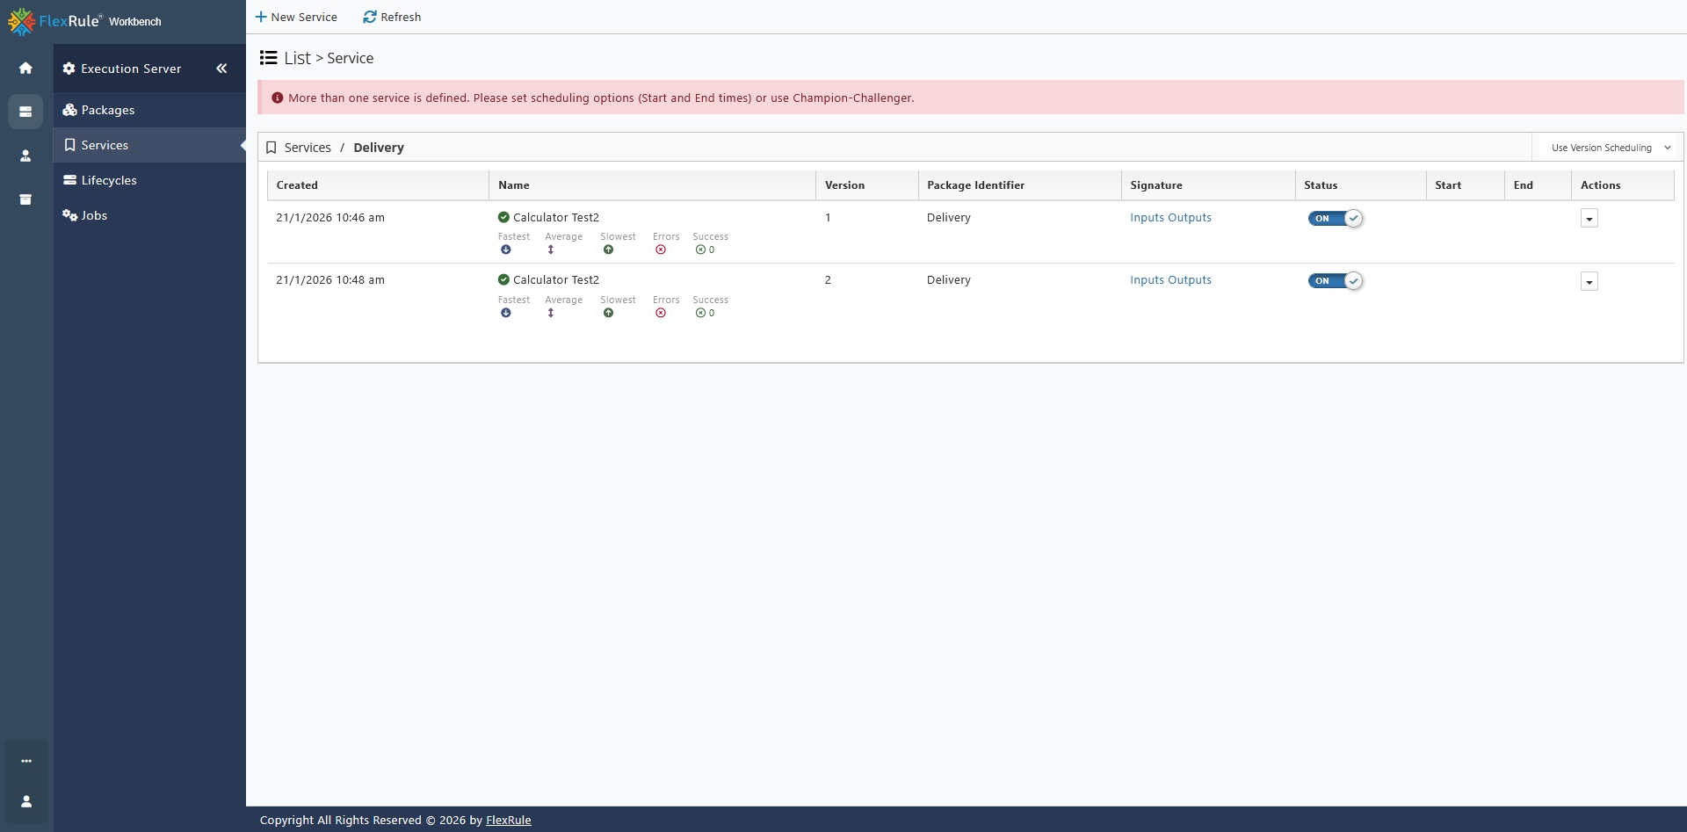The height and width of the screenshot is (832, 1687).
Task: Open the users icon in the left rail
Action: (x=25, y=156)
